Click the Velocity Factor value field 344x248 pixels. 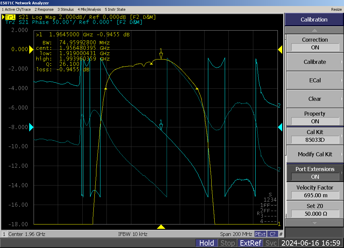coord(314,195)
